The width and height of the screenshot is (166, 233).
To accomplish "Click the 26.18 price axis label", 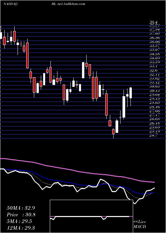I will pos(154,123).
